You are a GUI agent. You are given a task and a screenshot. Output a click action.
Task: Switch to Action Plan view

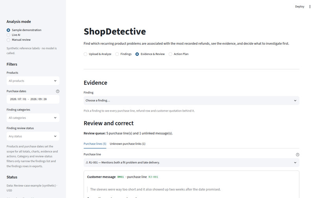click(179, 54)
